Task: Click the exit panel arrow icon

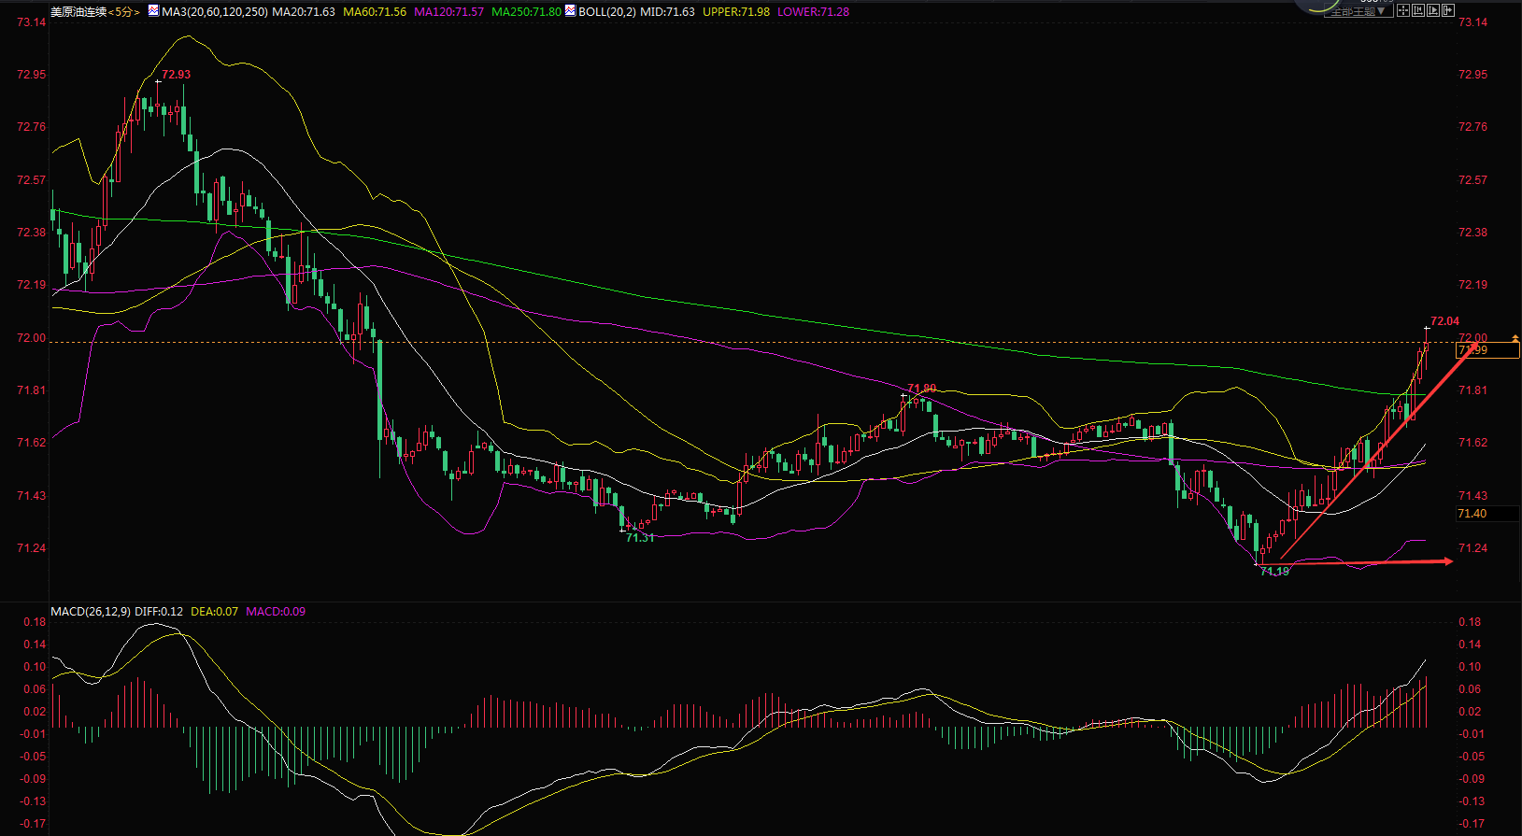Action: pyautogui.click(x=1448, y=10)
